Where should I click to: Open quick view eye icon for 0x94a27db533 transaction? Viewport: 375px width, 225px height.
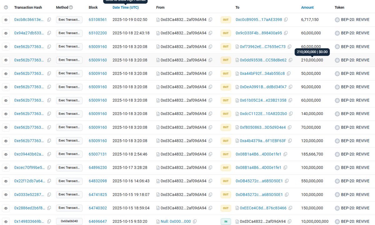coord(6,33)
